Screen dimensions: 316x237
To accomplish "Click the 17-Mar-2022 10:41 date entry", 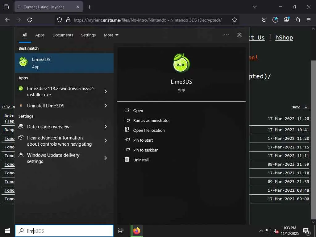I will [x=288, y=130].
